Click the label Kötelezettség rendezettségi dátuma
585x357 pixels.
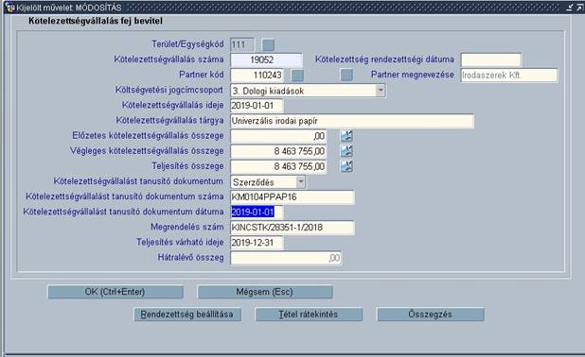point(384,59)
